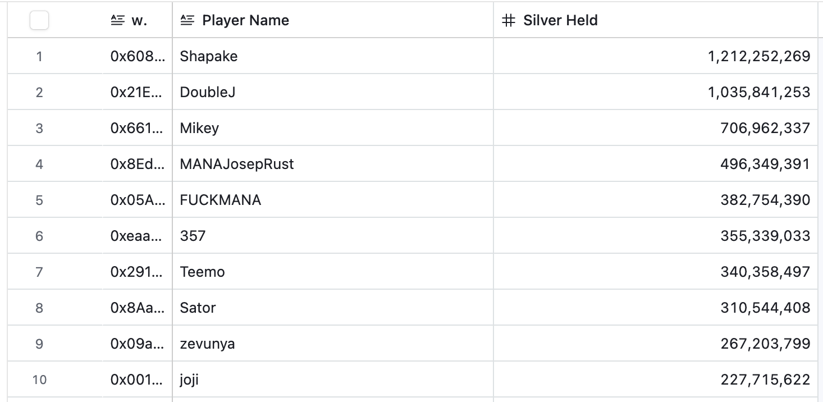Click the 706,962,337 silver value for Mikey

tap(765, 128)
